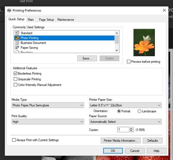The image size is (173, 160).
Task: Select the Portrait orientation radio button
Action: [x=119, y=111]
